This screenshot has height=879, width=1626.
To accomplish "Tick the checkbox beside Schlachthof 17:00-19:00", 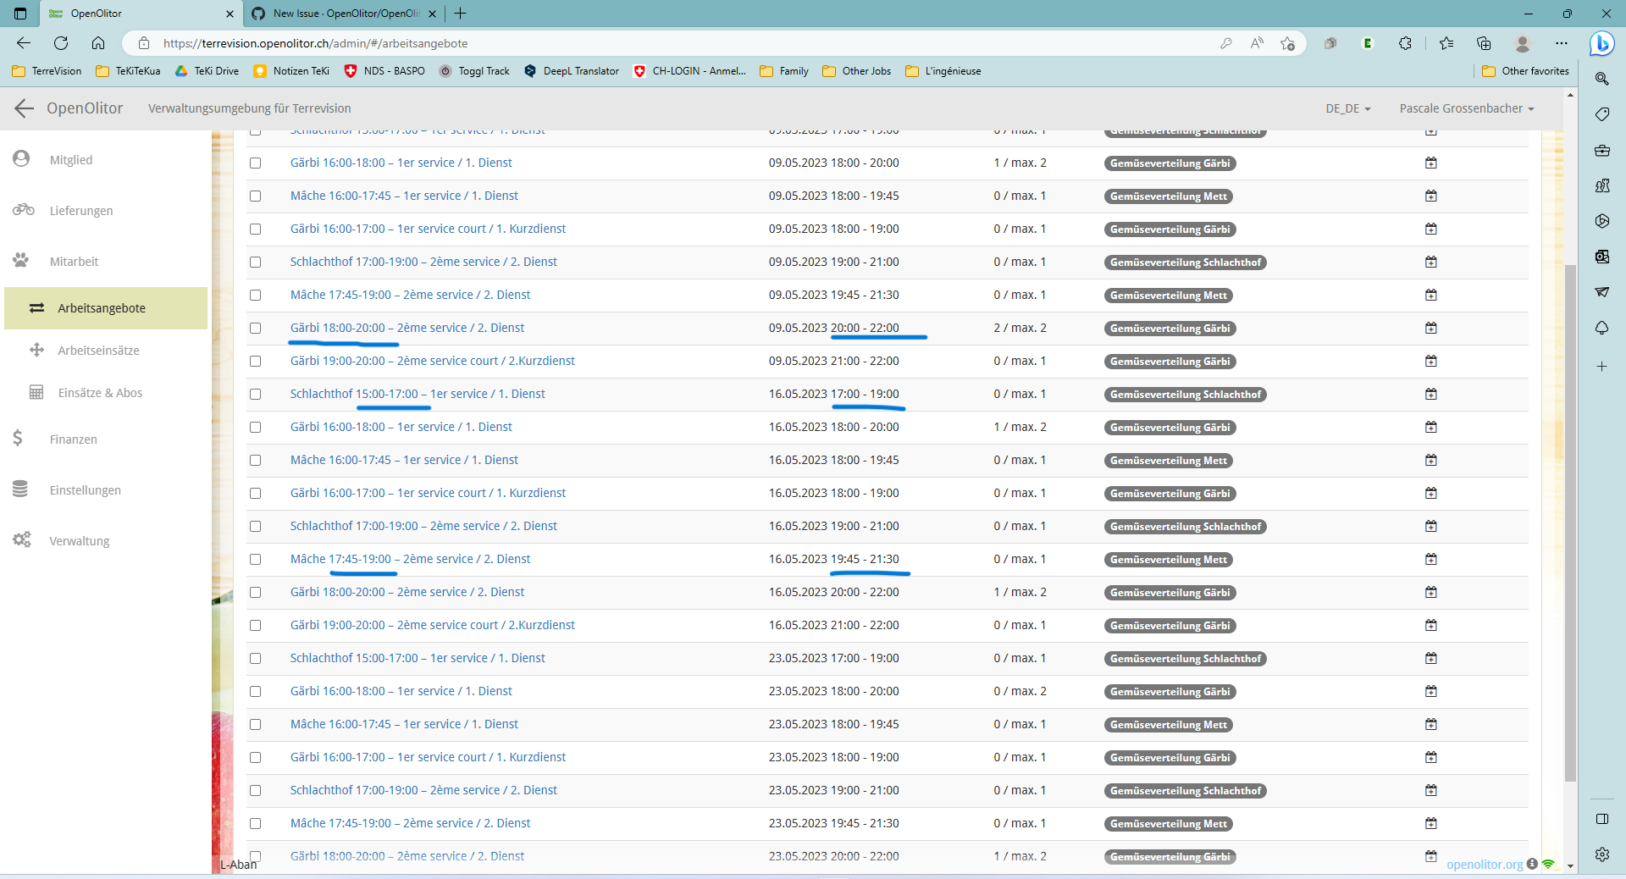I will pyautogui.click(x=255, y=263).
